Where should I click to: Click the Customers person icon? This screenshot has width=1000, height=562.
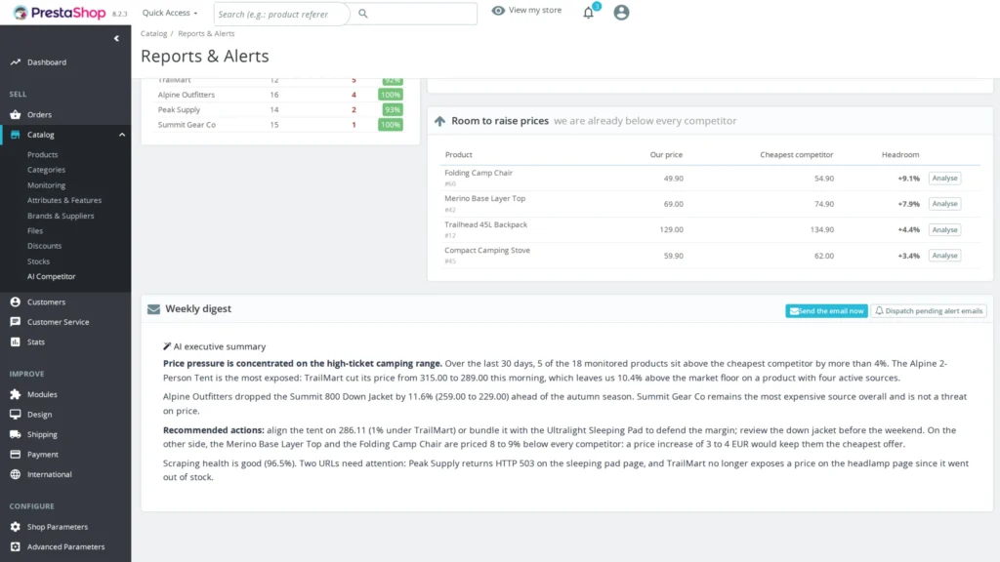[16, 302]
